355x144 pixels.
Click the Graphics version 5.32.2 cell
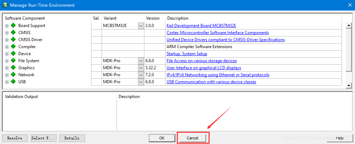point(155,68)
